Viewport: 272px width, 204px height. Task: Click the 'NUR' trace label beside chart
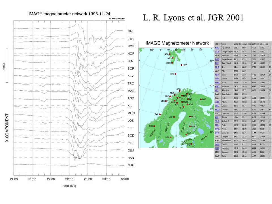(131, 165)
